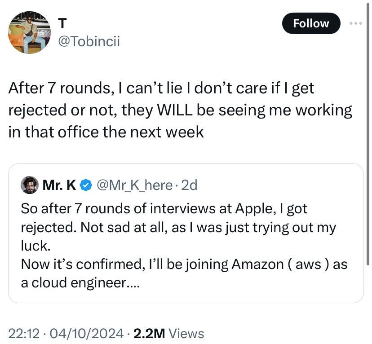Image resolution: width=372 pixels, height=344 pixels.
Task: Open the quoted tweet about Apple interviews
Action: coord(186,234)
